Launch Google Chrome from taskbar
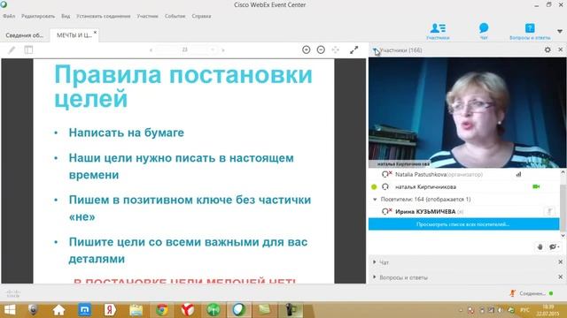 click(x=162, y=310)
